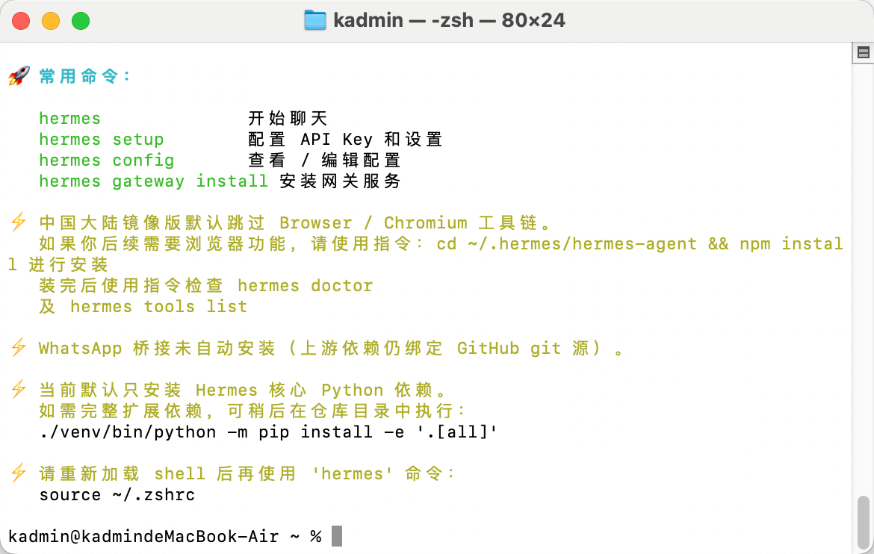Click the folder icon in the title bar
The image size is (874, 554).
point(315,21)
